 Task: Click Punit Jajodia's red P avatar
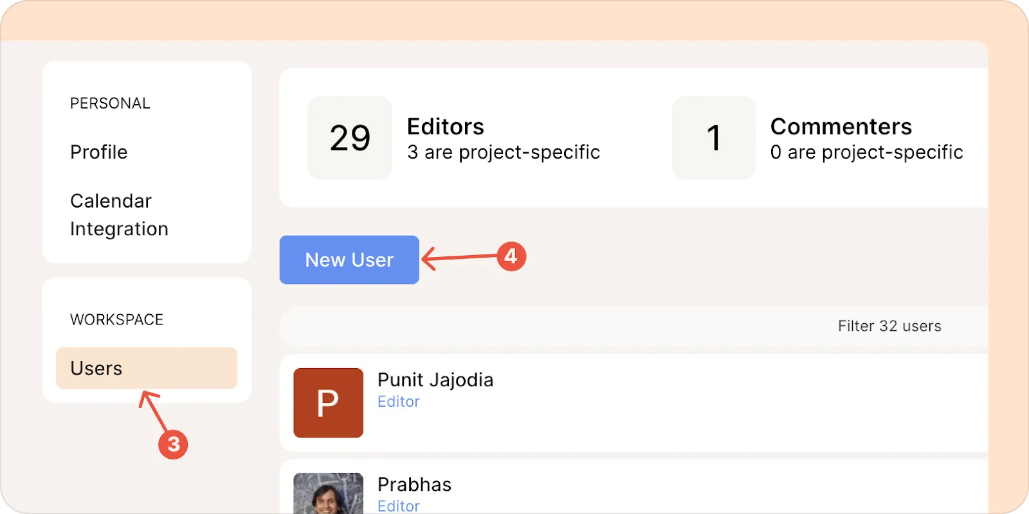point(328,403)
